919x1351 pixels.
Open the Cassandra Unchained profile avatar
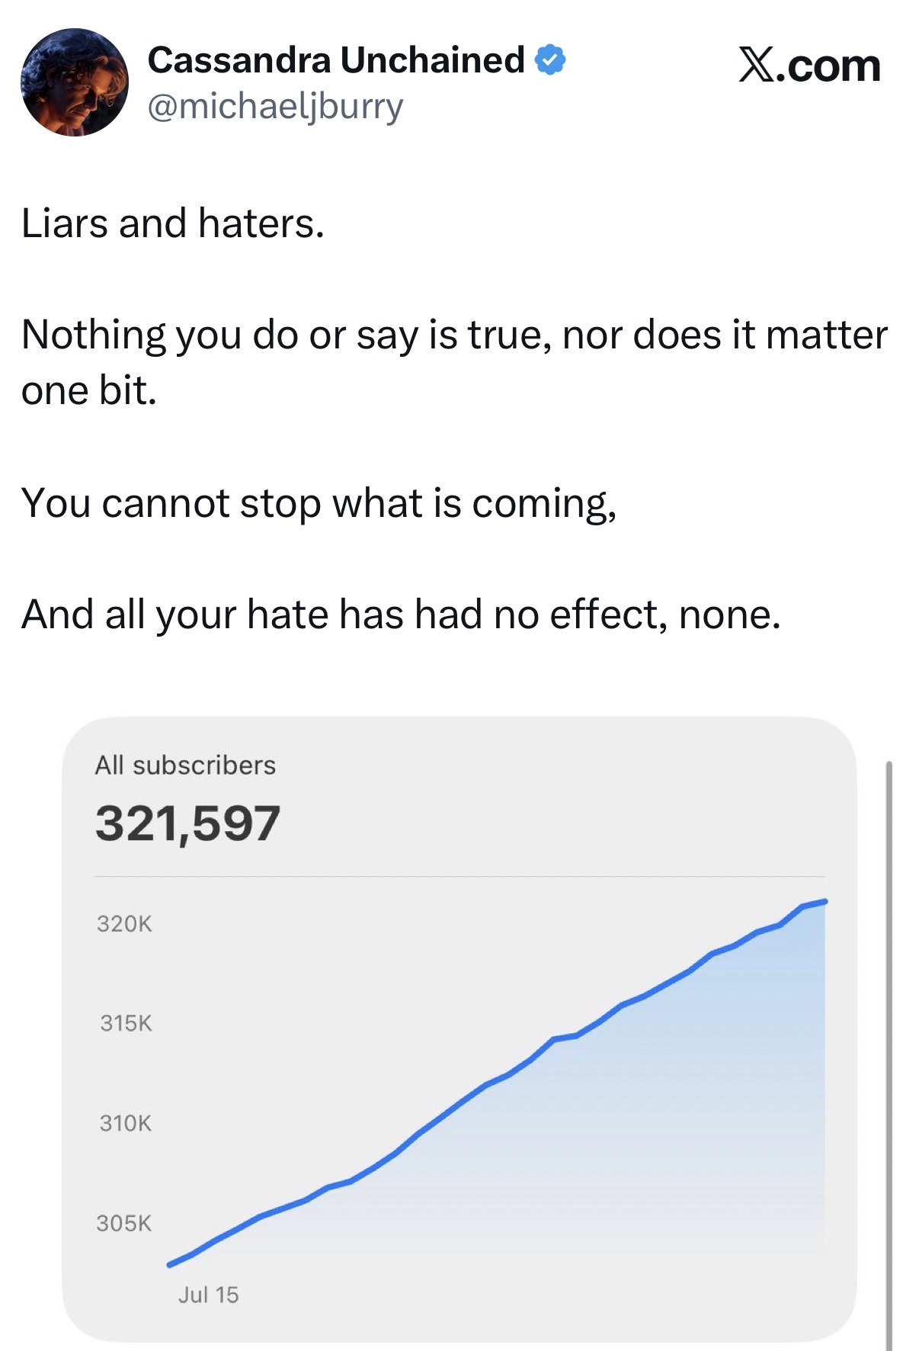click(75, 82)
